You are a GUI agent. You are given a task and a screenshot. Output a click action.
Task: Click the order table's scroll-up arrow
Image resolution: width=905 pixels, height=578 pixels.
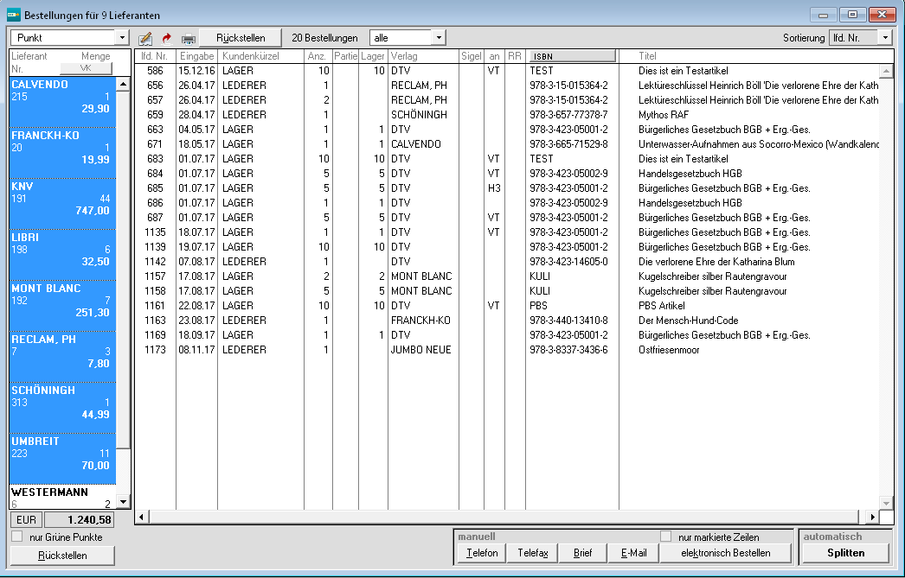[x=886, y=72]
